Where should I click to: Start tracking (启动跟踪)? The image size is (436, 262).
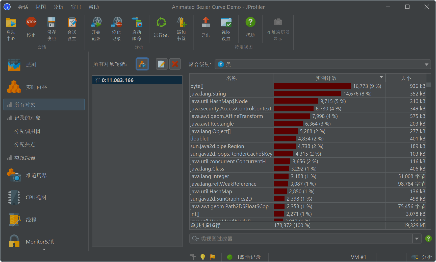[x=137, y=29]
